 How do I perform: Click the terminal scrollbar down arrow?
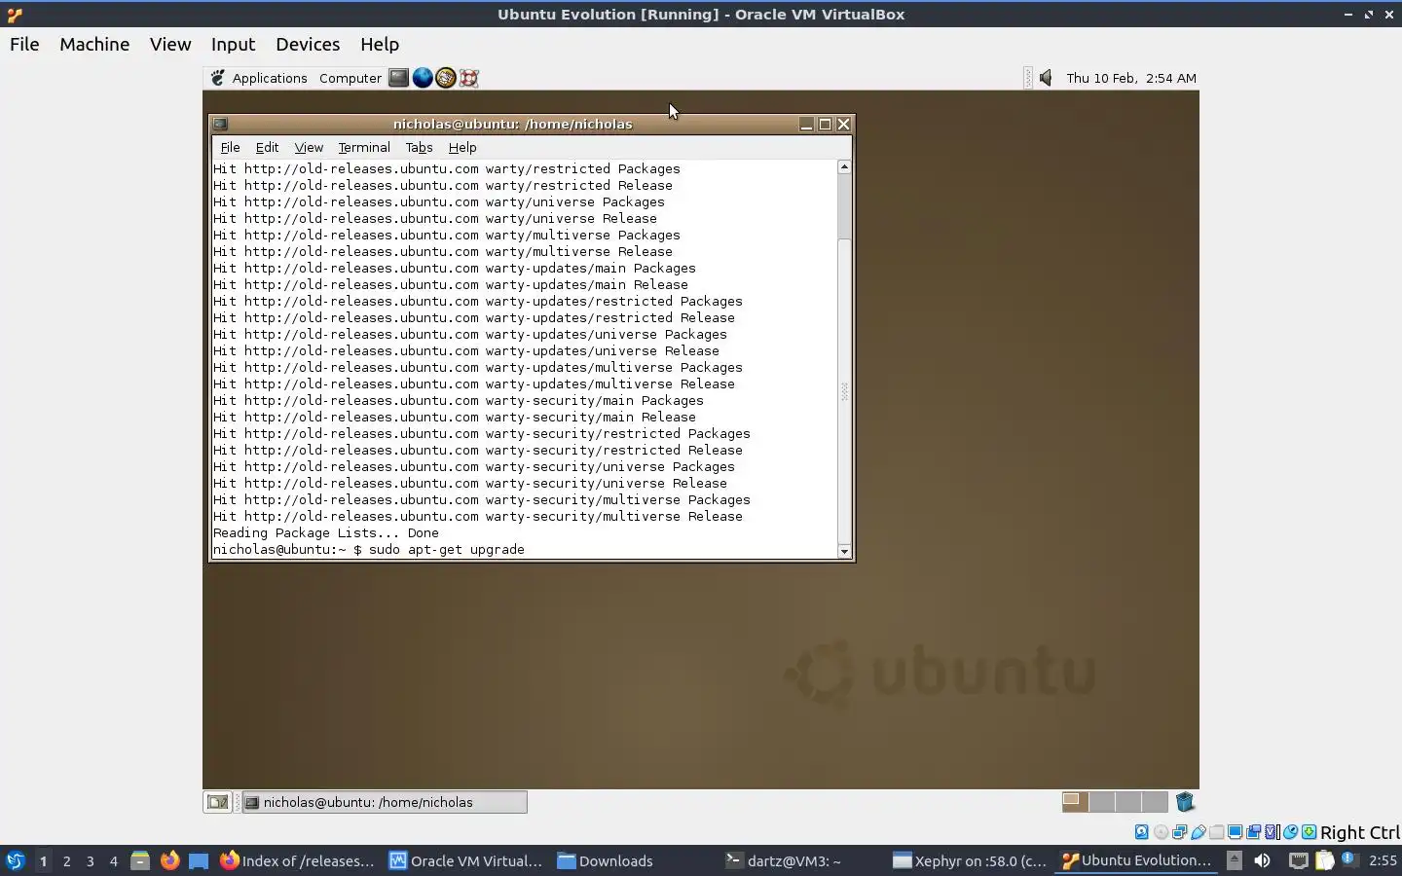coord(844,552)
